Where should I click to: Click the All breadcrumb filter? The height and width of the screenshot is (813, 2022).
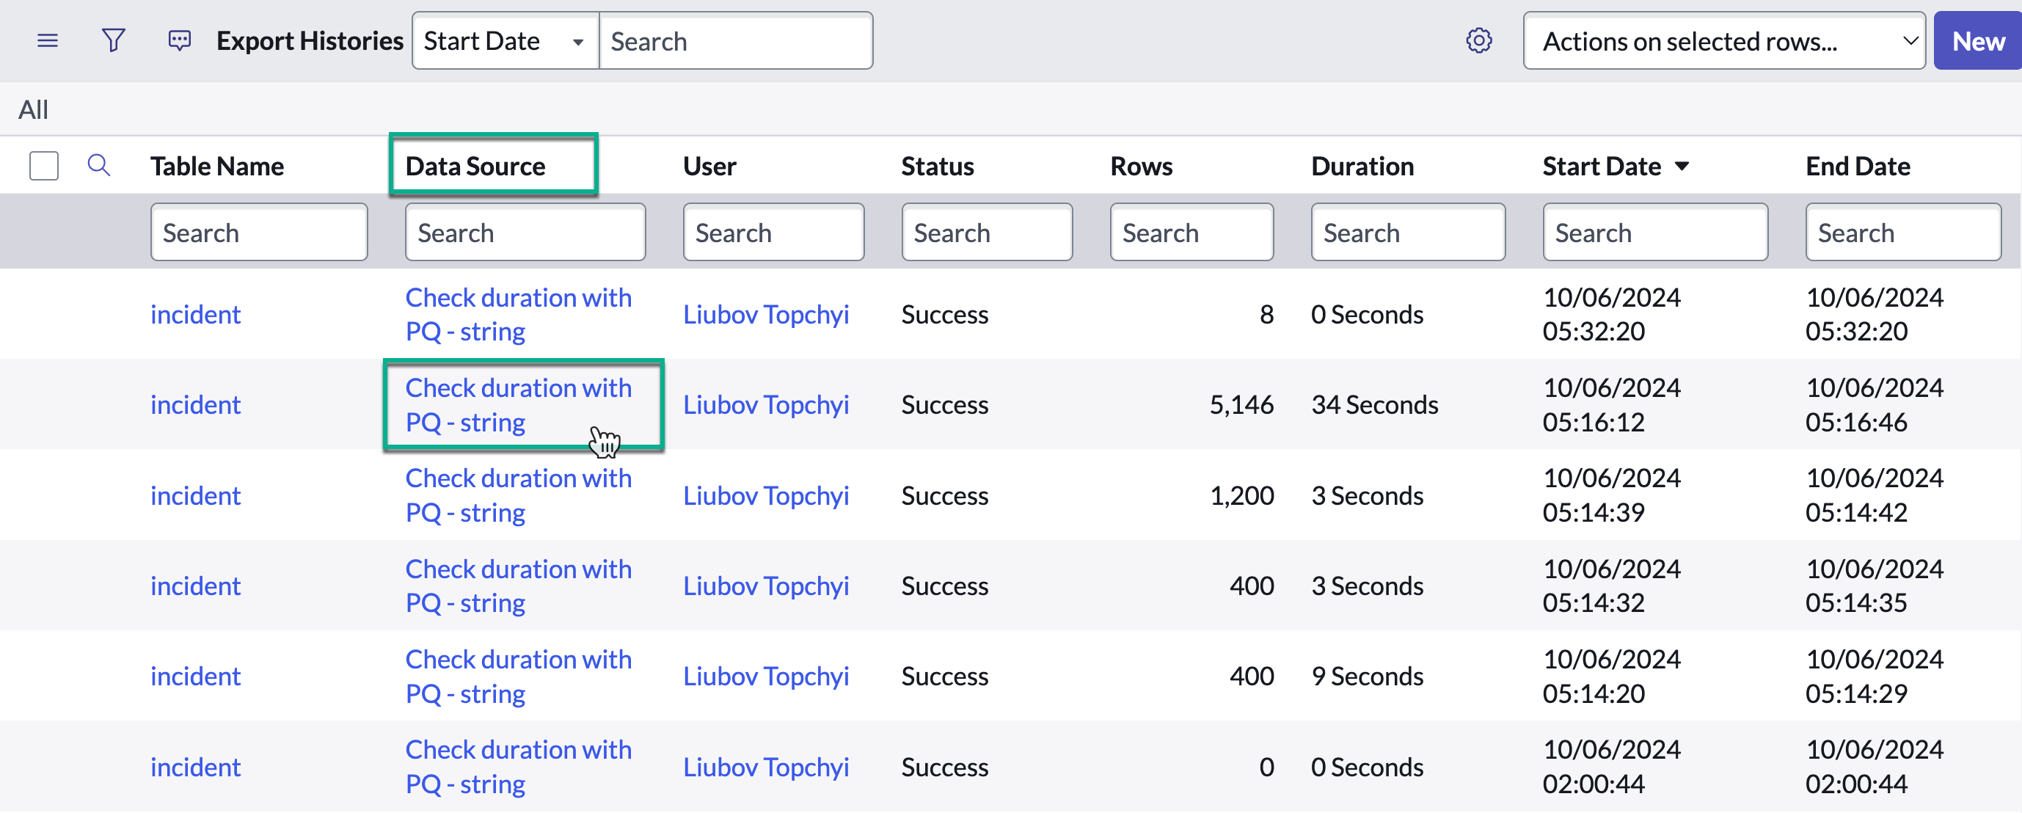[33, 110]
